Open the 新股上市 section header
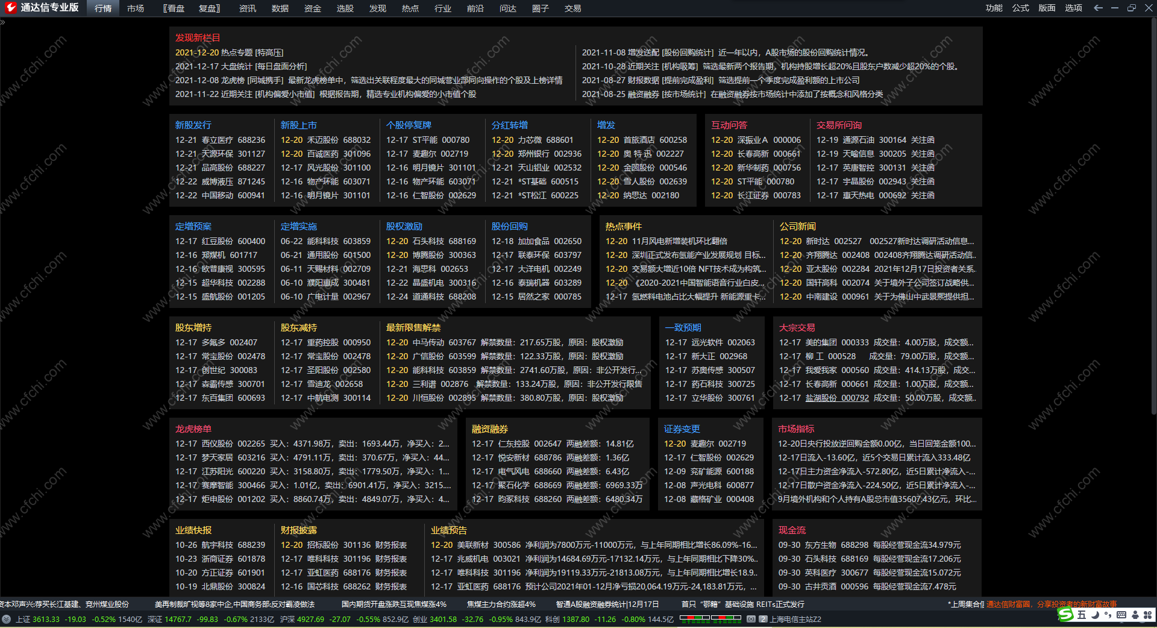 [299, 125]
